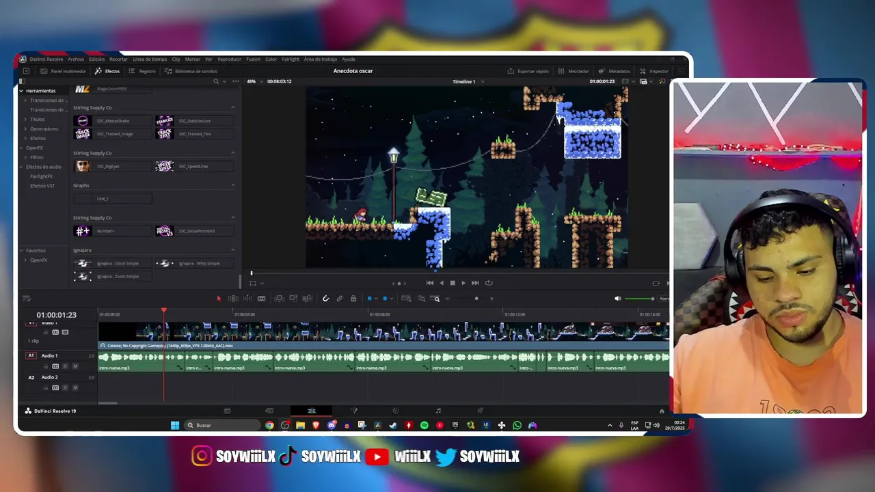Collapse the Graphs effects section
The image size is (875, 492).
[x=233, y=185]
